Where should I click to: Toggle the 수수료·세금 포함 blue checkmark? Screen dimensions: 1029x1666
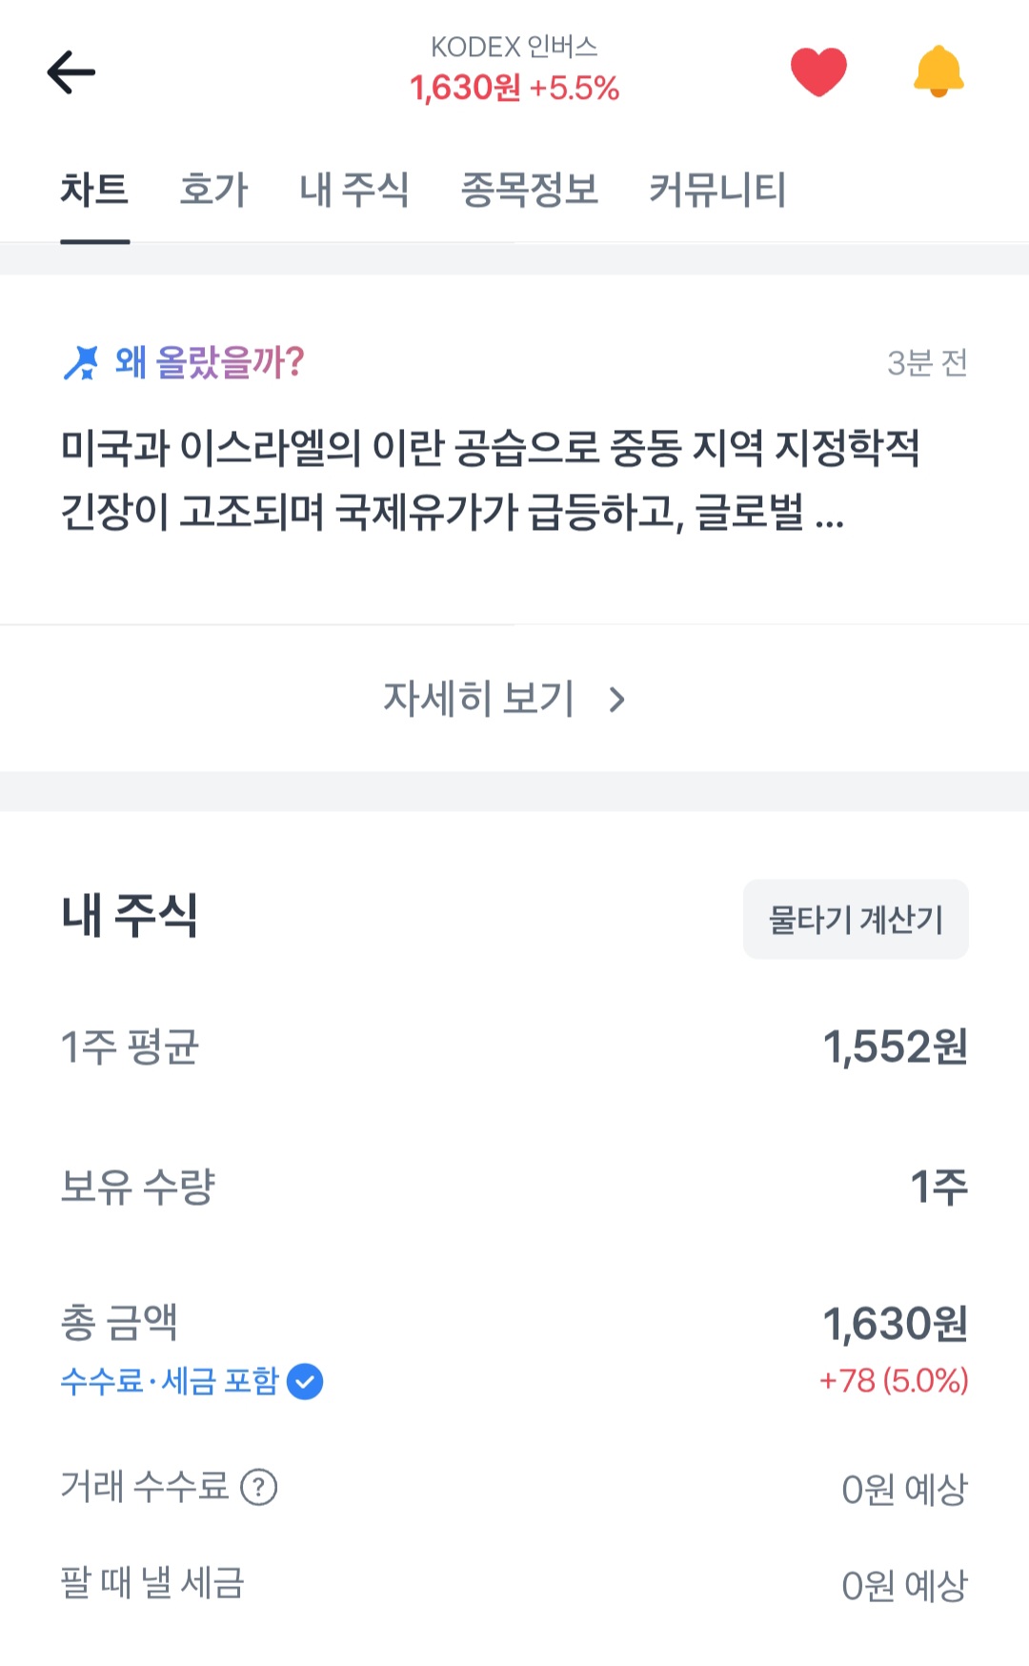(x=305, y=1381)
